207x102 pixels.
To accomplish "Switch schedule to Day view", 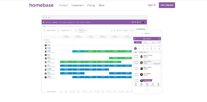I will coord(76,30).
